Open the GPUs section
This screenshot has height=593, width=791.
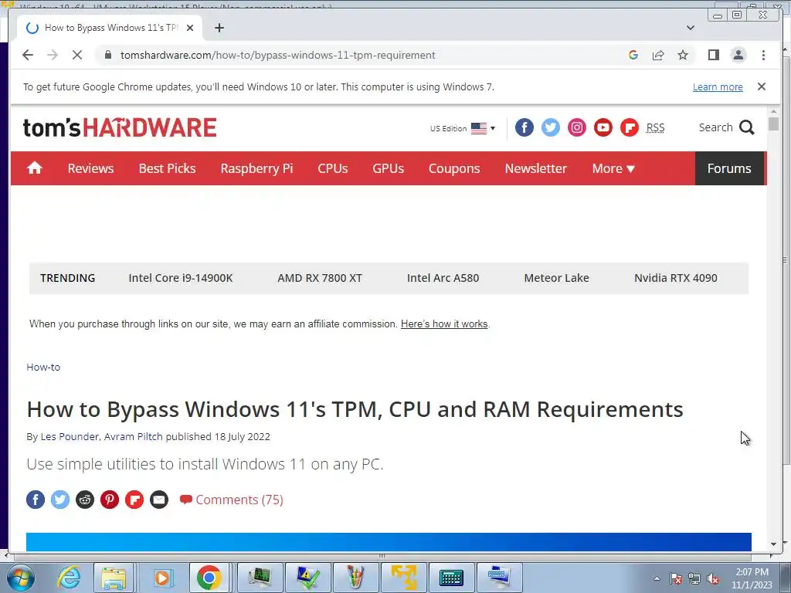point(388,168)
